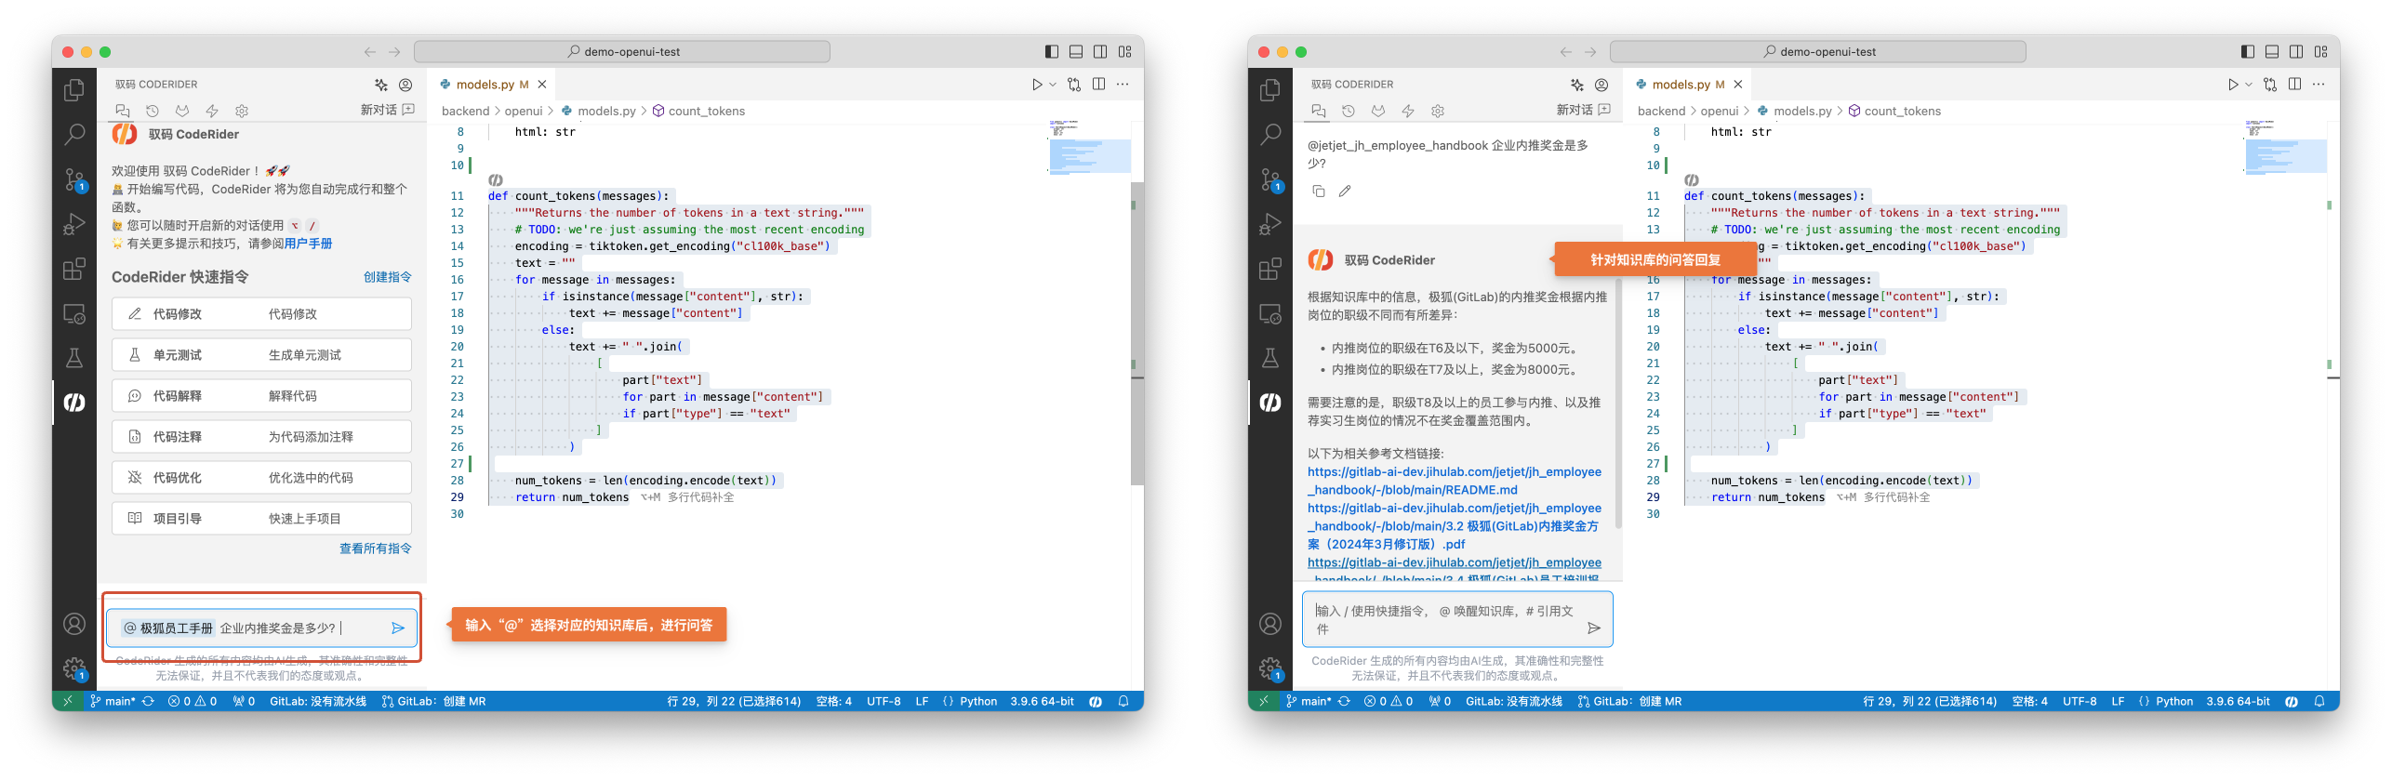The height and width of the screenshot is (780, 2392).
Task: Run 项目引导 quick command
Action: point(261,519)
